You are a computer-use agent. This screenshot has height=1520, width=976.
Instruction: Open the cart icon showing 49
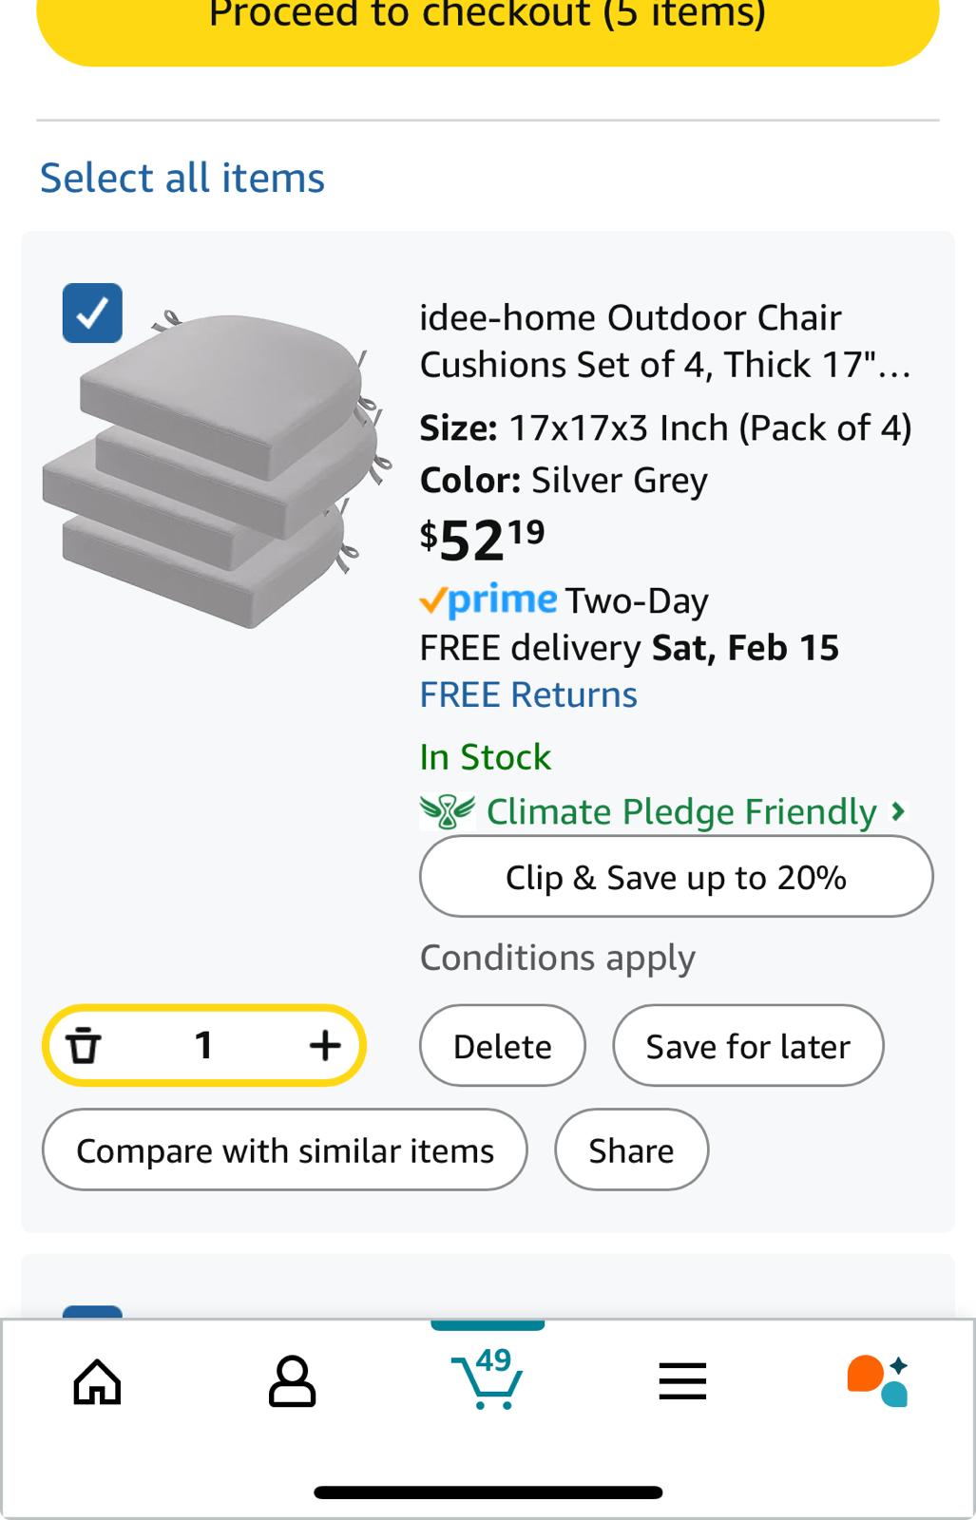click(x=488, y=1381)
